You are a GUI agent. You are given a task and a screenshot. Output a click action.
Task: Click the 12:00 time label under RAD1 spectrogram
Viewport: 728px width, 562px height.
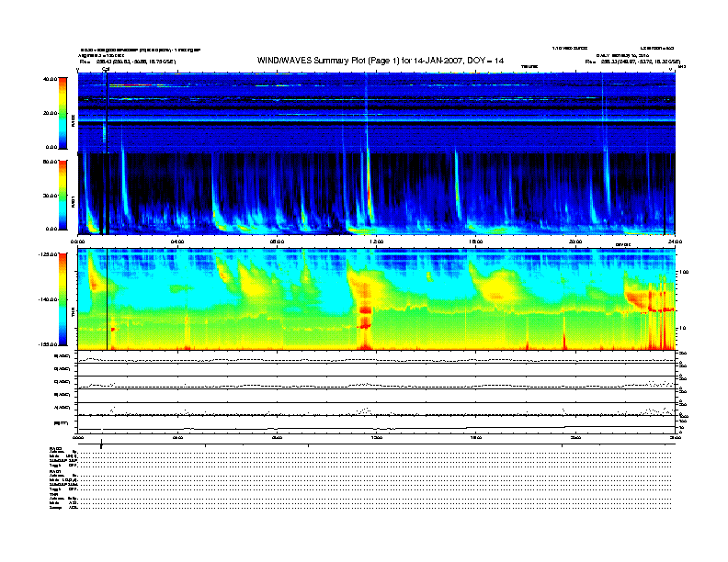[x=377, y=242]
